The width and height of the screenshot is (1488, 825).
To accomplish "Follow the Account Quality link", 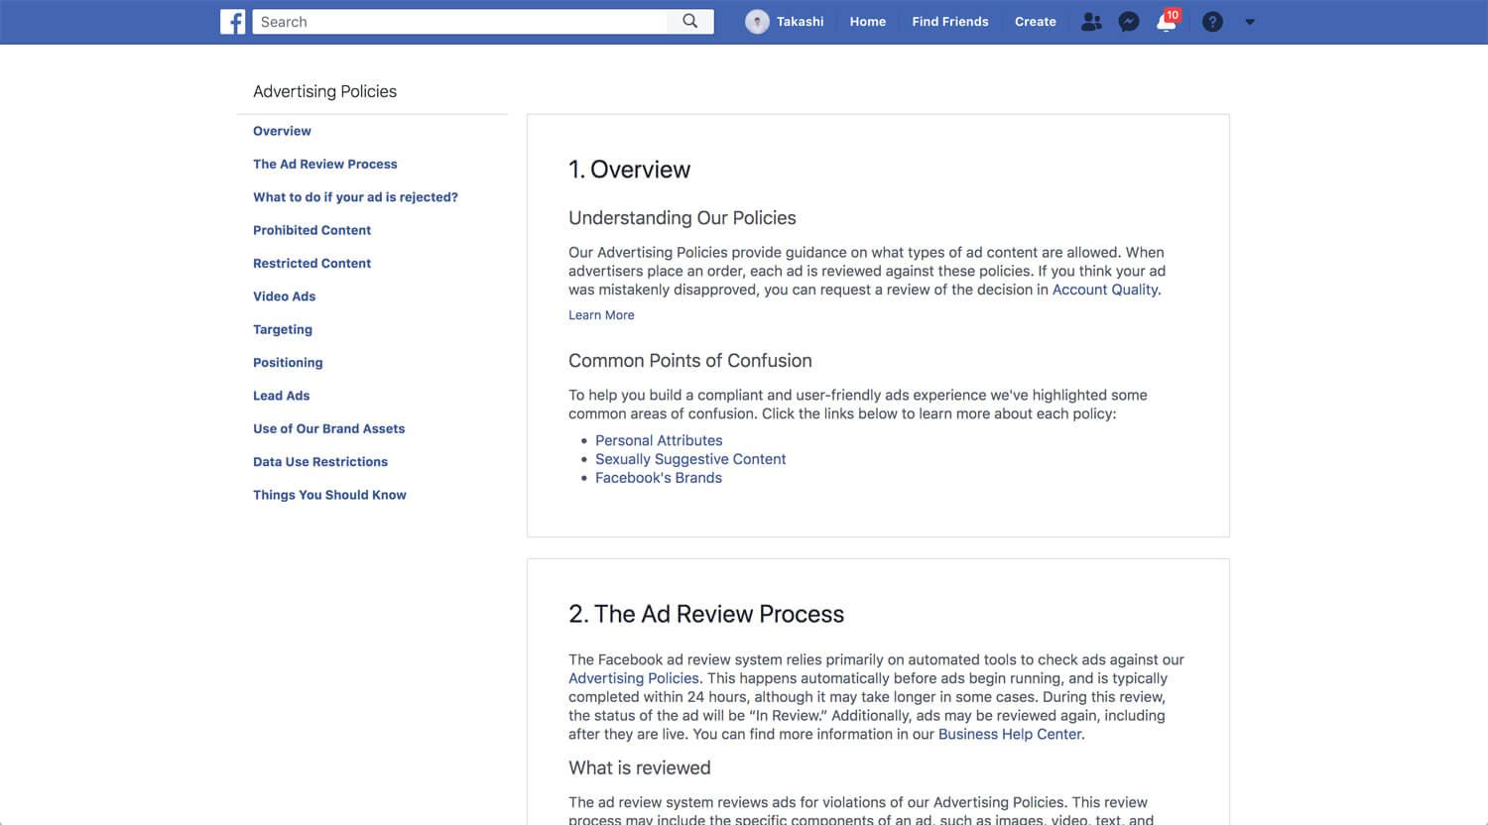I will [x=1105, y=290].
